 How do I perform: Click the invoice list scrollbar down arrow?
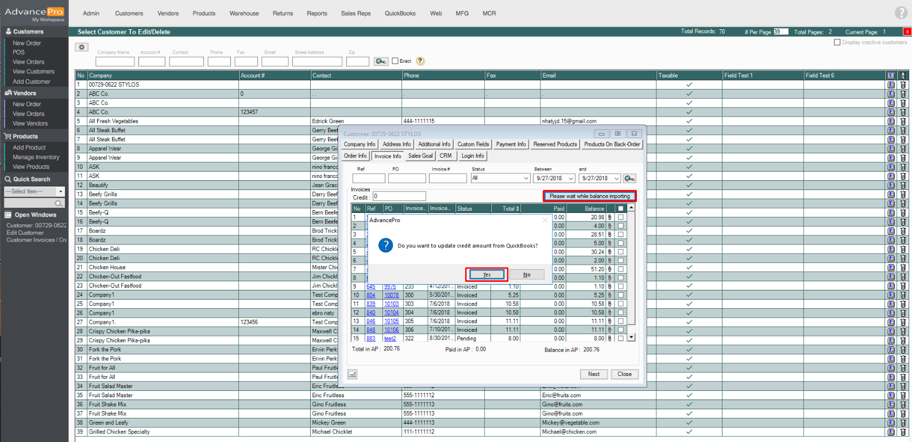tap(631, 338)
